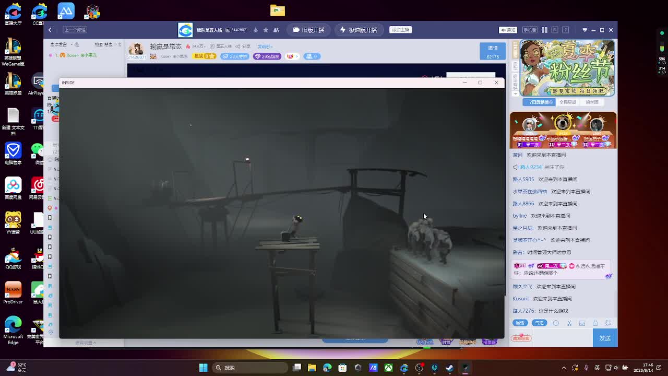Toggle the 调音 sound button in the header
Image resolution: width=668 pixels, height=376 pixels.
click(508, 30)
